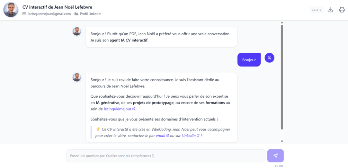Click the lecinquiemejour@gmail.com address in the header
348x168 pixels.
(49, 14)
